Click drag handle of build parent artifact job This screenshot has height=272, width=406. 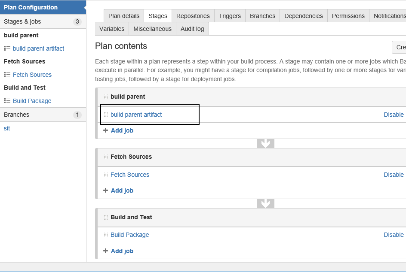coord(106,115)
